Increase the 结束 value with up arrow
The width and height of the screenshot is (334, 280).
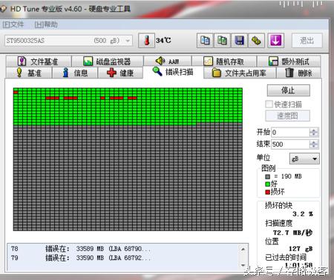pyautogui.click(x=314, y=142)
